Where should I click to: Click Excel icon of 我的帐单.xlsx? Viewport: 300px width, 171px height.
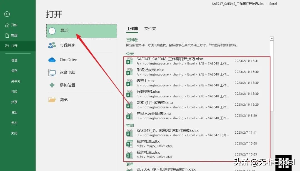point(130,155)
